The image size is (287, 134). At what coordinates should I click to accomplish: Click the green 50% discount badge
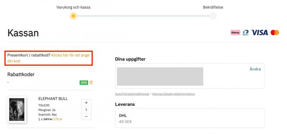84,83
